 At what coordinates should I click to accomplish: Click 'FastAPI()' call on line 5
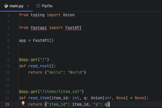[x=43, y=40]
